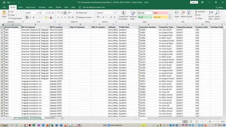The image size is (226, 127).
Task: Apply the Normal cell style
Action: click(145, 13)
